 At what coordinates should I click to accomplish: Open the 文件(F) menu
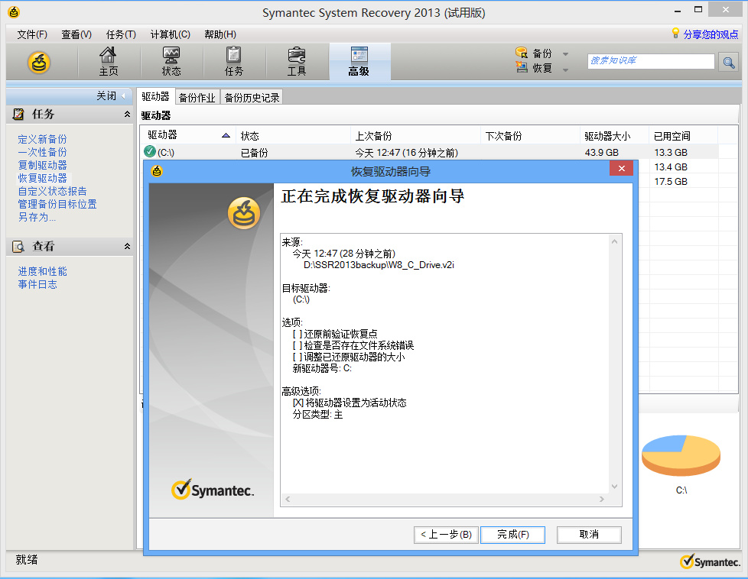32,34
